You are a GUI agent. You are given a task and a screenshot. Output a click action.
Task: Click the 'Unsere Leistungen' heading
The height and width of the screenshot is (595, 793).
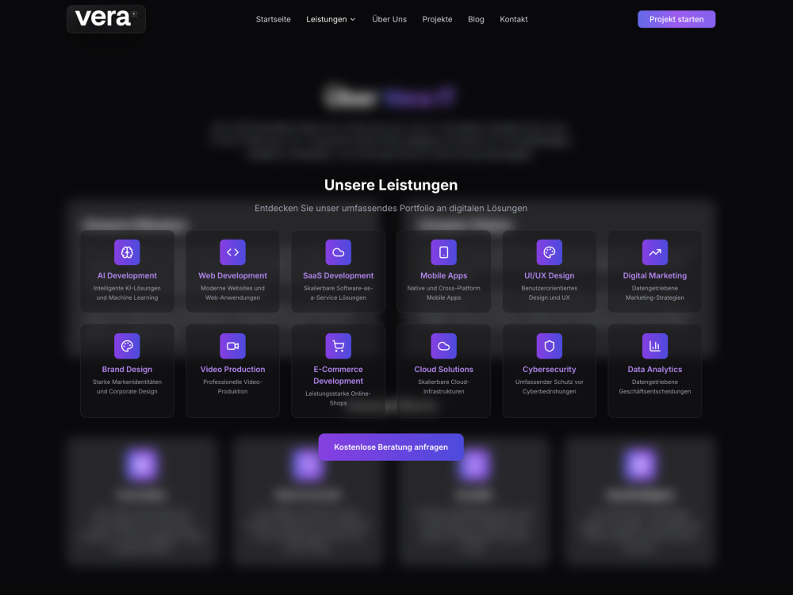pyautogui.click(x=391, y=185)
